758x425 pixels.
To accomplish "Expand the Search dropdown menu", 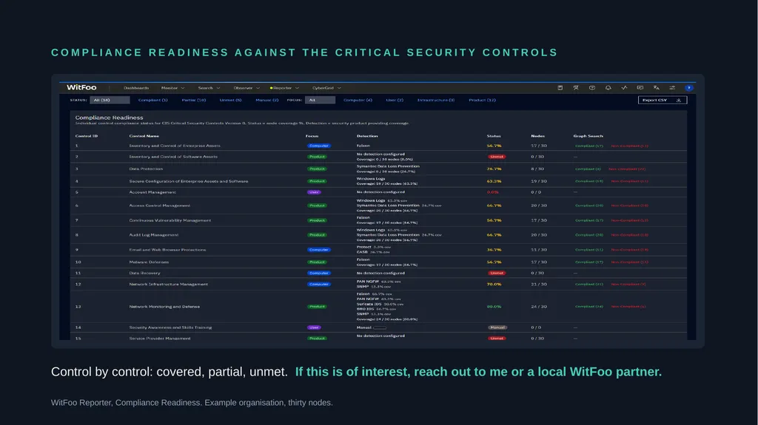I will 209,88.
